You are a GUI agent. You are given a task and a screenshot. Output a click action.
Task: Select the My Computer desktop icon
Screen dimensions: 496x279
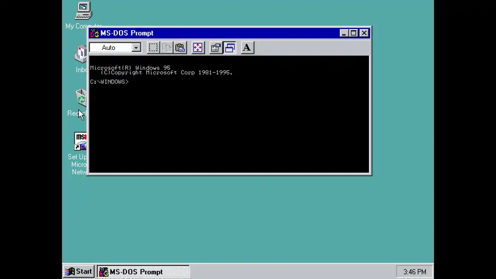click(x=83, y=15)
